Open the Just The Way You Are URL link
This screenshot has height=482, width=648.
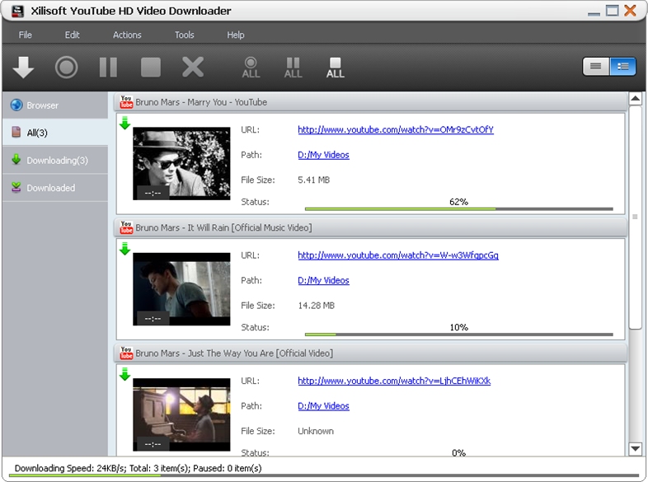(x=394, y=381)
